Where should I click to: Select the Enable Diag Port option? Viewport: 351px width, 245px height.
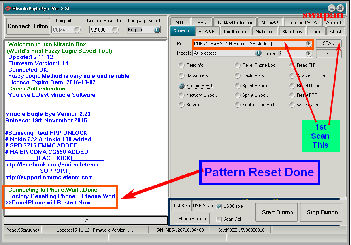coord(255,104)
